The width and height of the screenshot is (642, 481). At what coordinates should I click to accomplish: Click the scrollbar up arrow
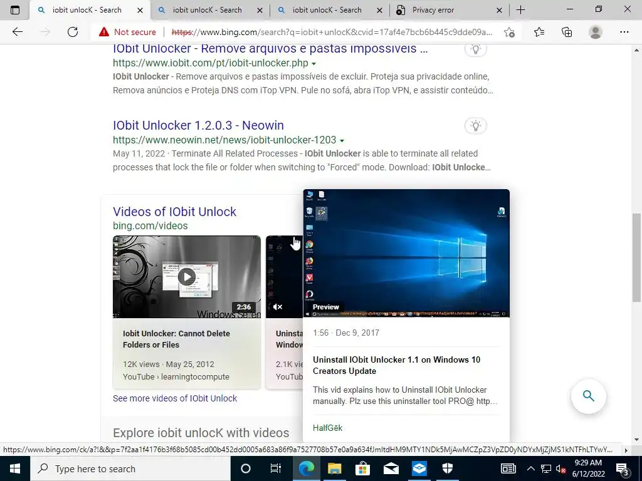click(x=637, y=50)
